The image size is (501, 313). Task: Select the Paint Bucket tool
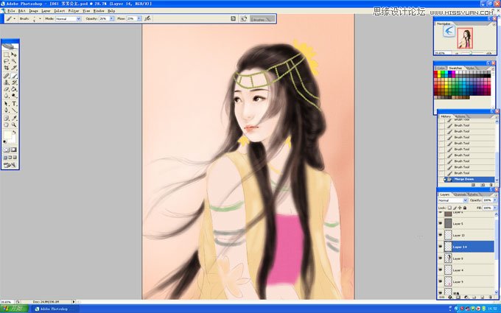[14, 89]
